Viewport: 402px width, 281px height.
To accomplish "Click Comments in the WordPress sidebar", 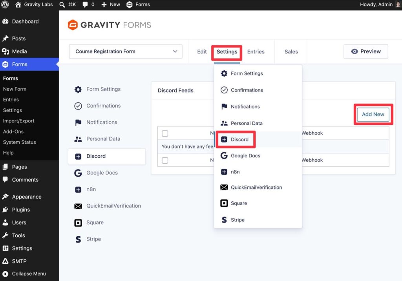I will click(25, 180).
